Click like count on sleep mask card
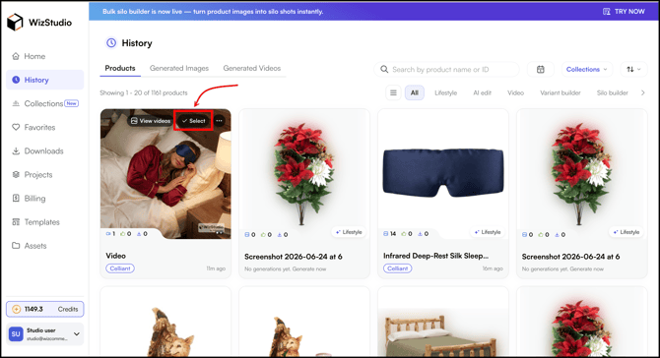This screenshot has width=660, height=358. 407,234
